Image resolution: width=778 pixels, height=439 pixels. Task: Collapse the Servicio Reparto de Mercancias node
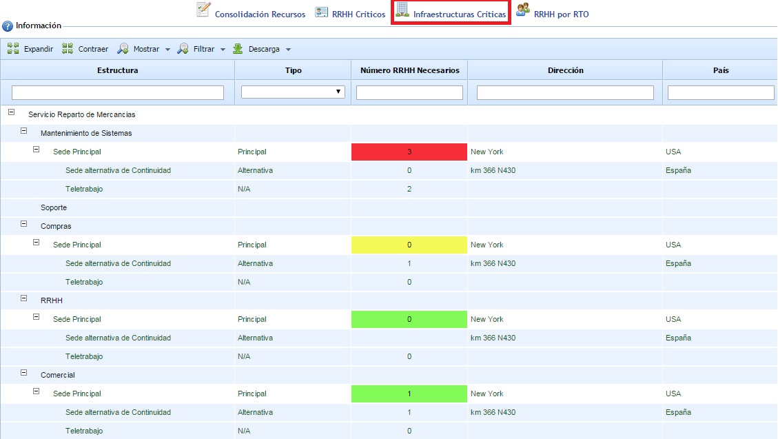[x=11, y=112]
